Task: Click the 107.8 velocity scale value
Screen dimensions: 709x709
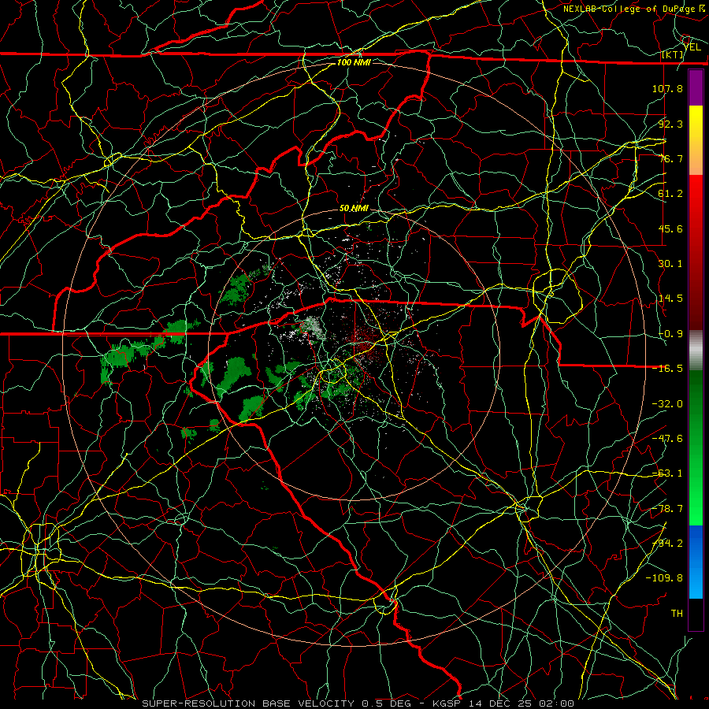Action: pyautogui.click(x=667, y=88)
